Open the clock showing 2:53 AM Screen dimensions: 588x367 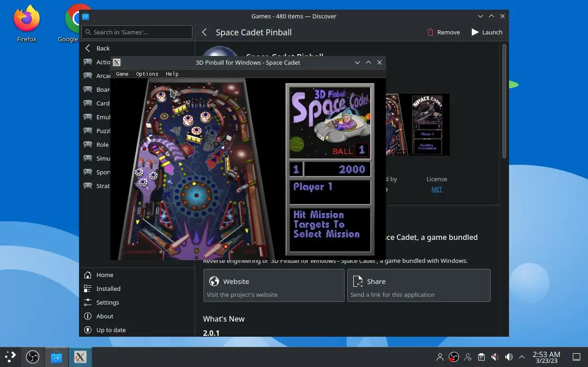546,357
